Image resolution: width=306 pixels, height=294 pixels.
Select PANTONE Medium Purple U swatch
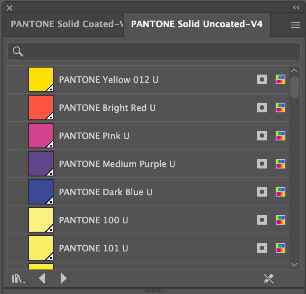(117, 164)
